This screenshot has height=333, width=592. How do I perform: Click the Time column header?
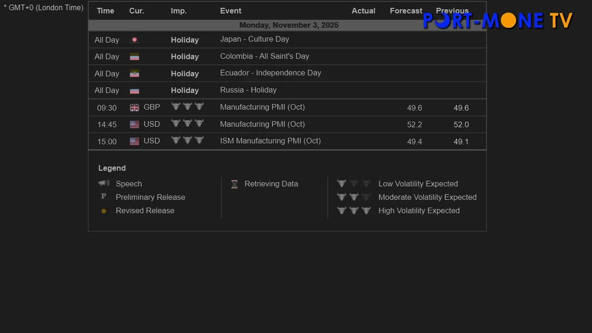pyautogui.click(x=105, y=11)
